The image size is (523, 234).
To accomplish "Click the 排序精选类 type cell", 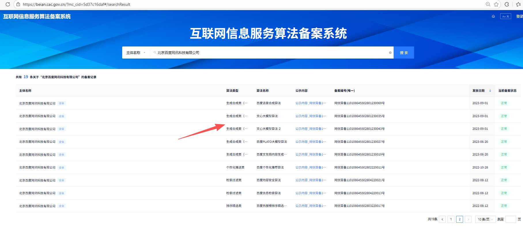I will click(234, 206).
